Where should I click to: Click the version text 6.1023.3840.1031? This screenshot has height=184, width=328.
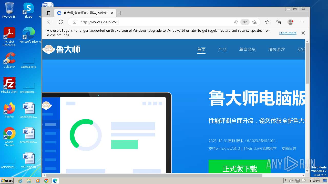pyautogui.click(x=261, y=141)
